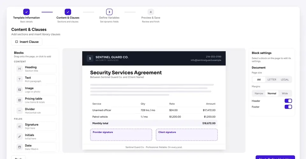The image size is (306, 159).
Task: Click the Text block icon
Action: tap(19, 79)
